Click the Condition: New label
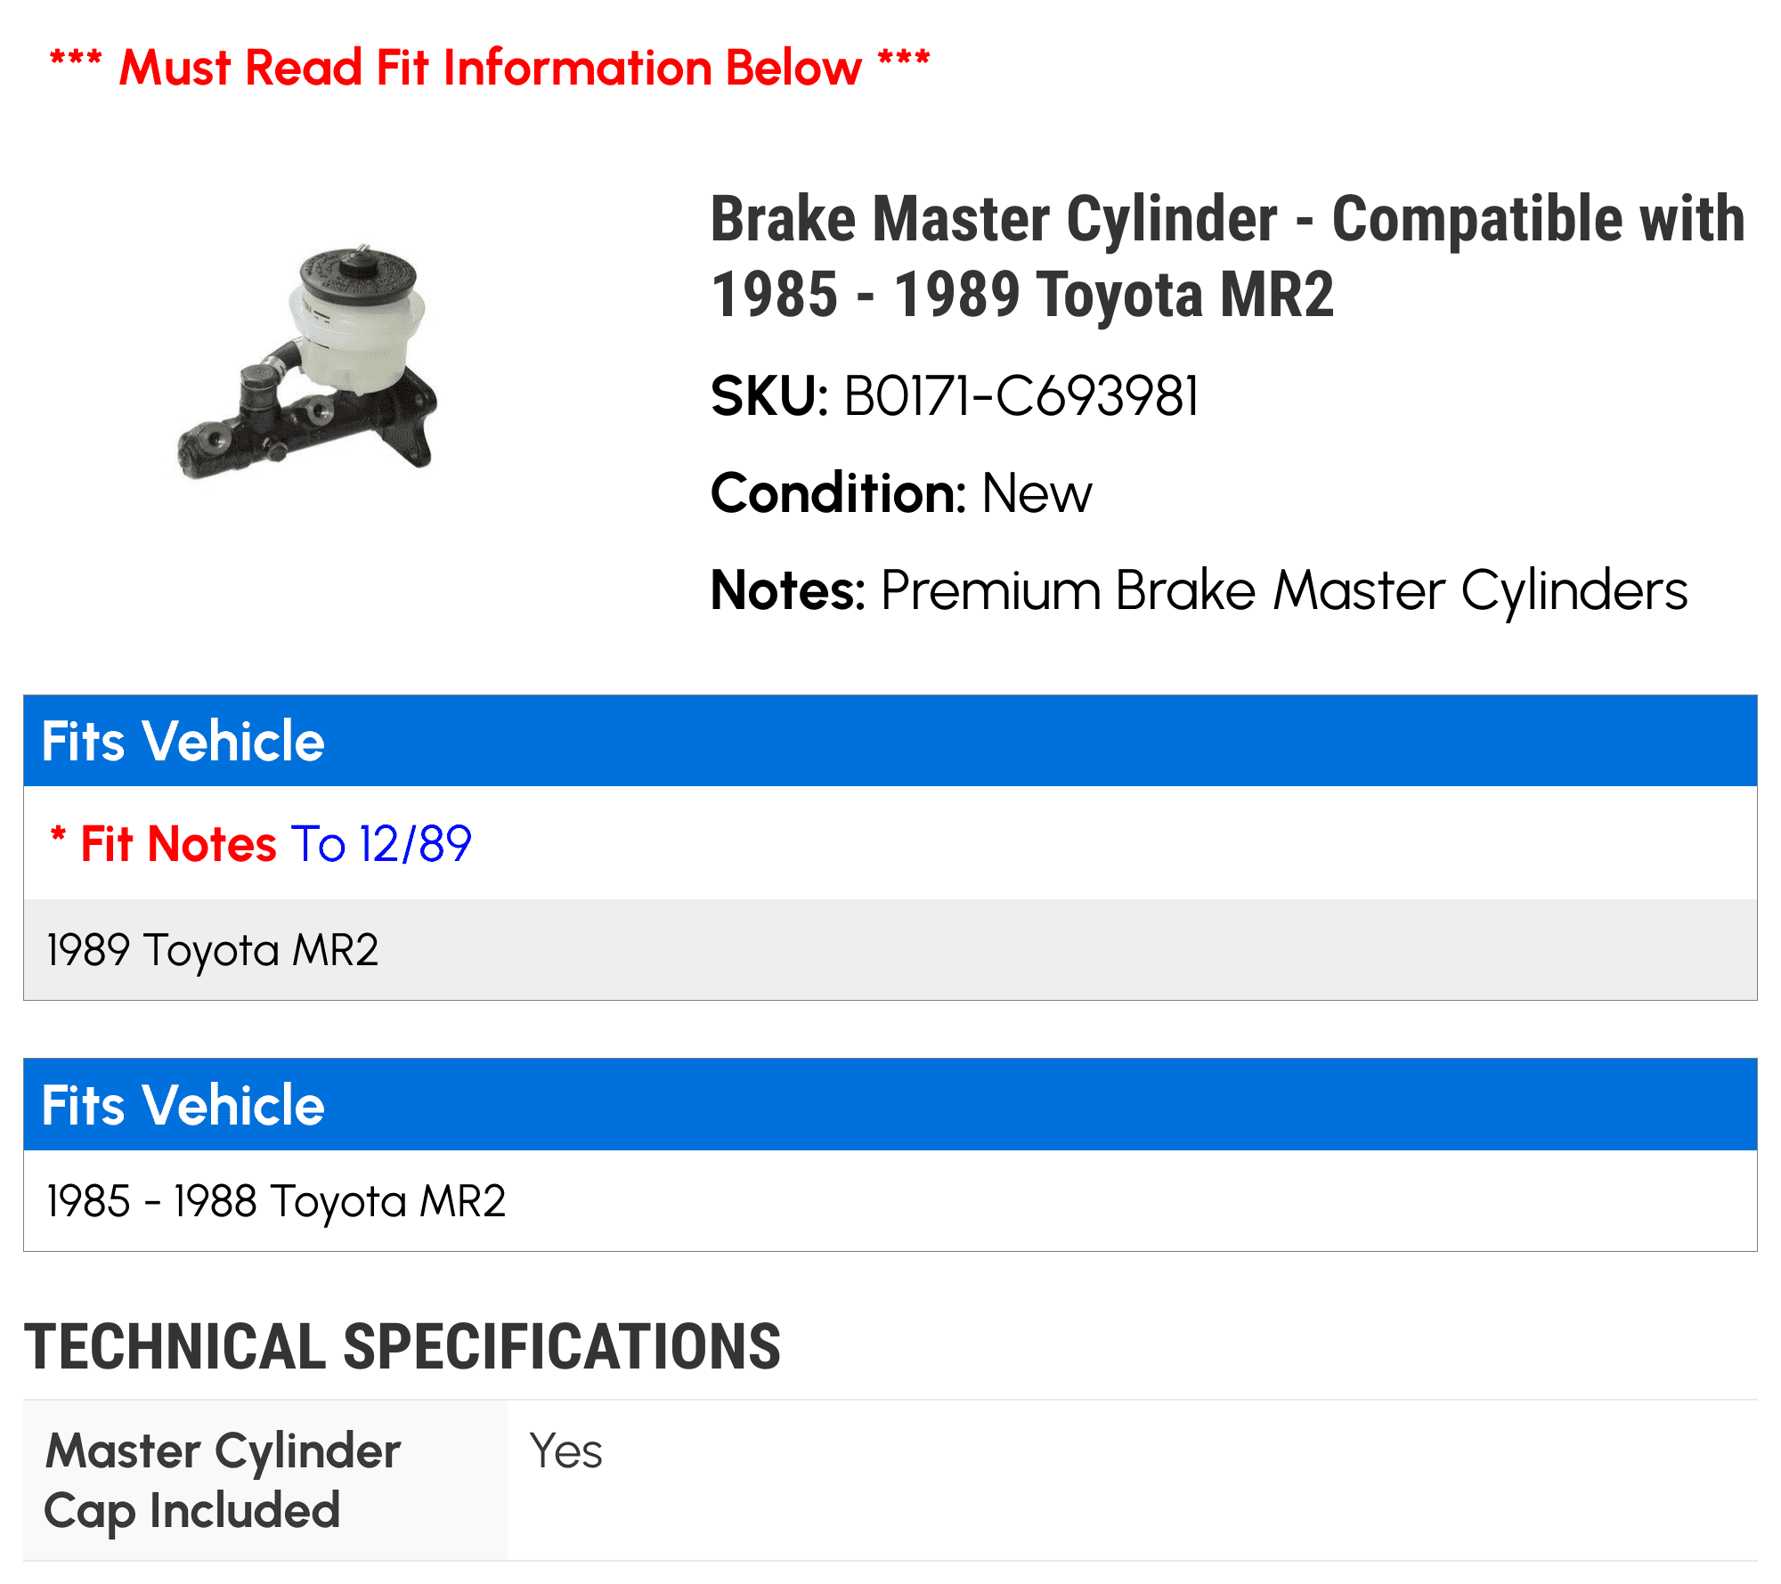Image resolution: width=1781 pixels, height=1584 pixels. tap(901, 493)
